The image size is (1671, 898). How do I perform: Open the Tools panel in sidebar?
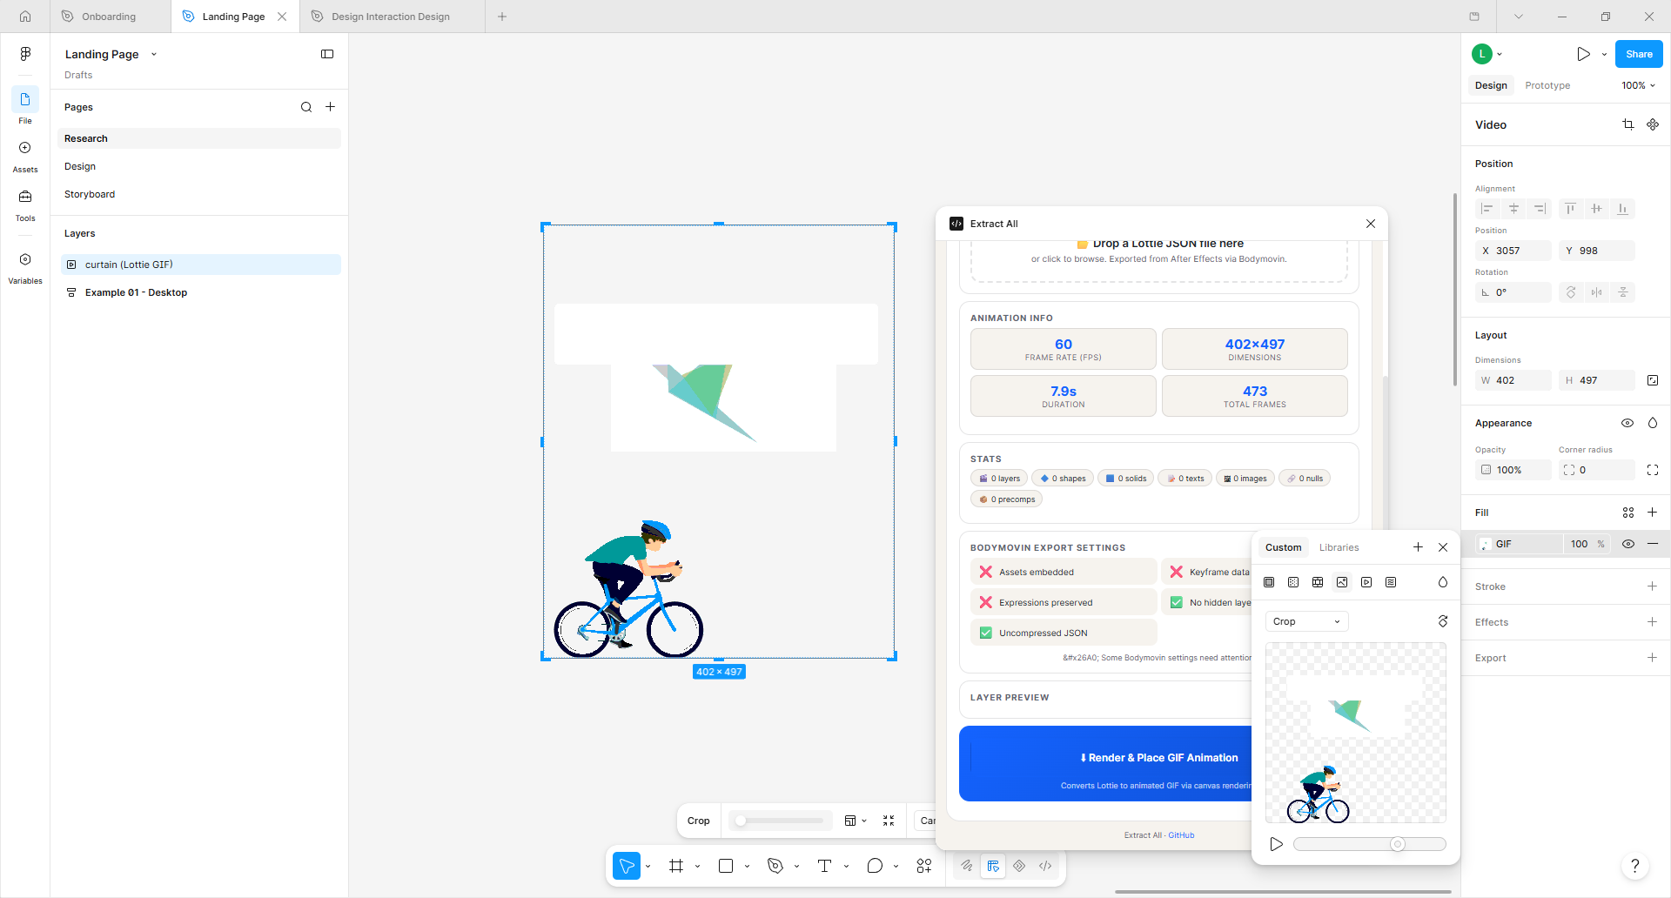(25, 205)
